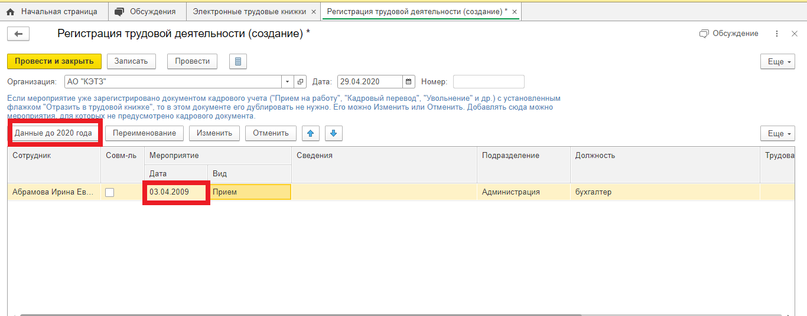The image size is (807, 316).
Task: Open the Обсуждение discussion icon at top right
Action: (728, 34)
